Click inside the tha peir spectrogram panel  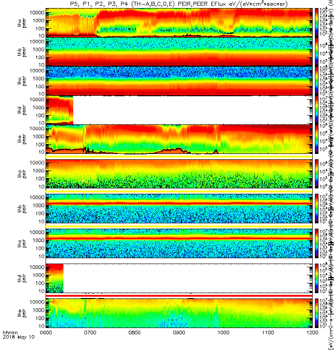point(179,174)
